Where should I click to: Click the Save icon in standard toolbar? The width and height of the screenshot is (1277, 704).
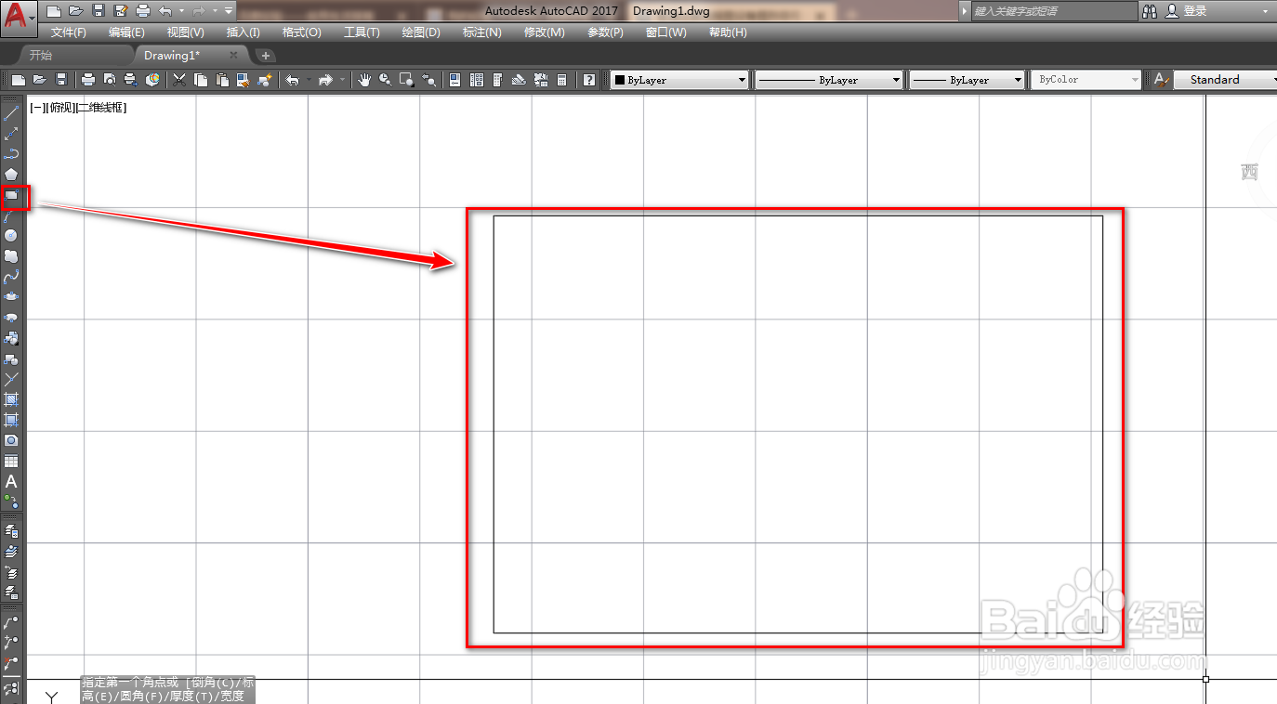coord(61,80)
